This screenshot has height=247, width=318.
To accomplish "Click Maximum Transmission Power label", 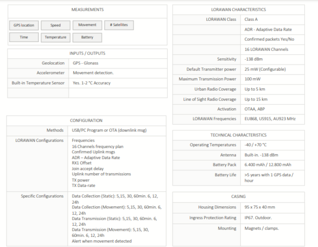I will 207,79.
